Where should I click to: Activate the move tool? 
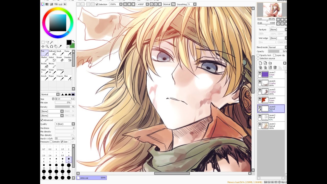pyautogui.click(x=43, y=47)
